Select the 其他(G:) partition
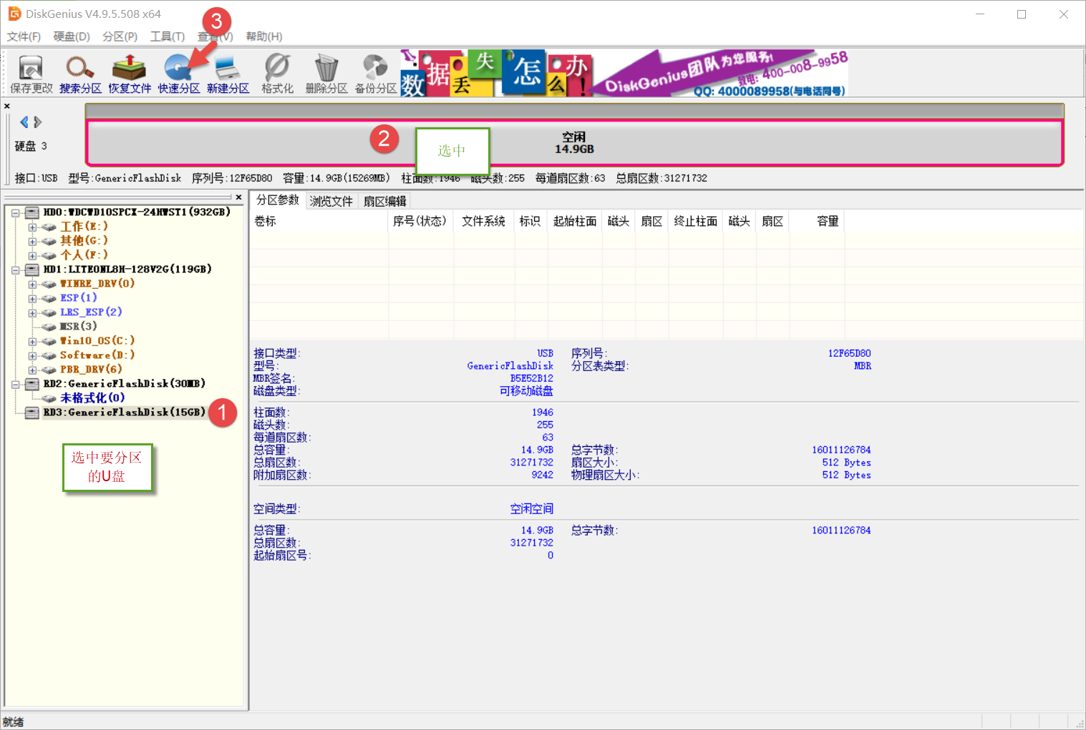The height and width of the screenshot is (730, 1086). 84,241
